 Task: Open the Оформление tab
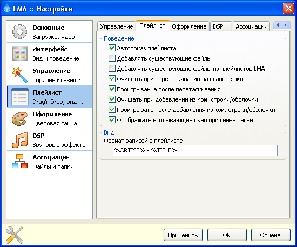tap(189, 26)
